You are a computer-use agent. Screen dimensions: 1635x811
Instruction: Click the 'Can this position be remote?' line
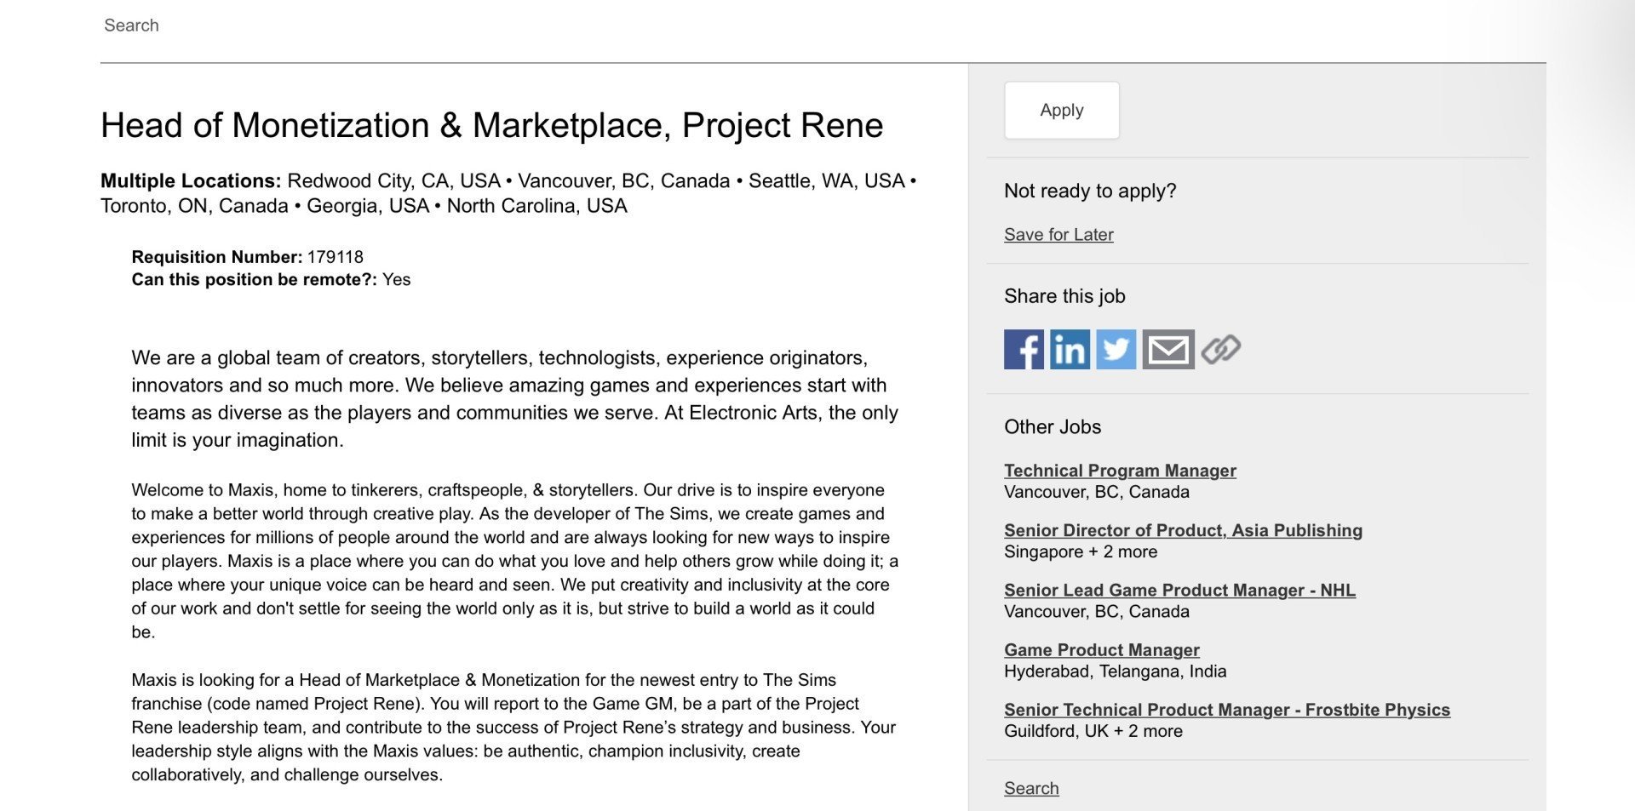[271, 280]
